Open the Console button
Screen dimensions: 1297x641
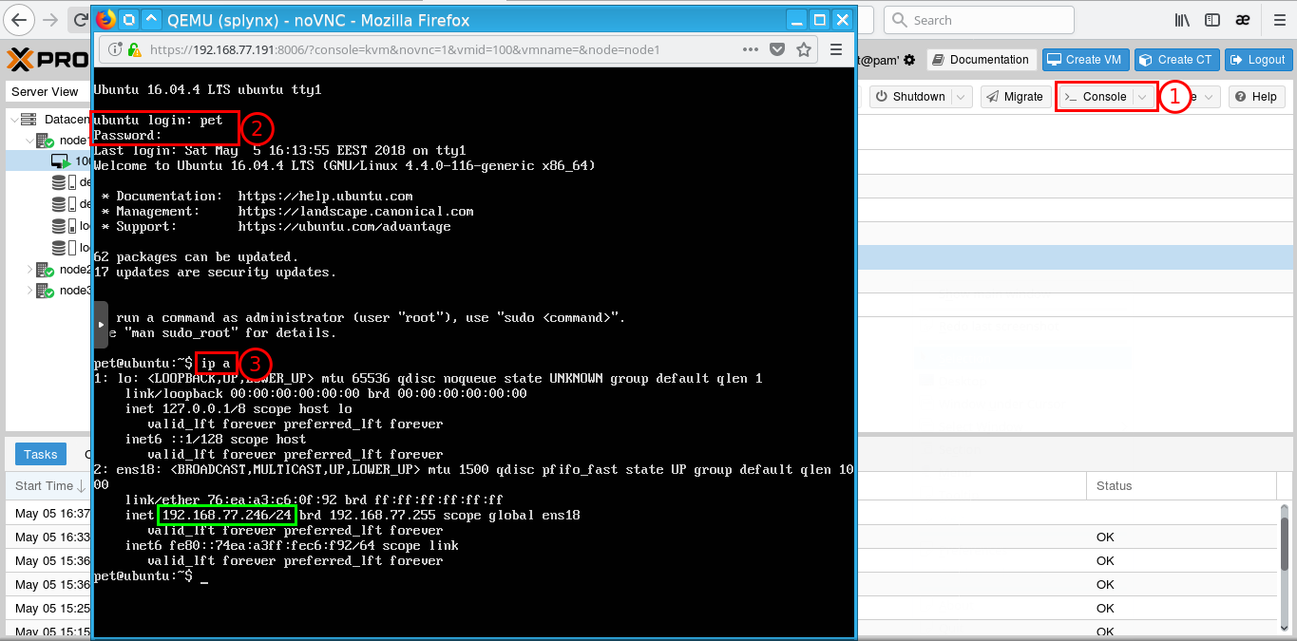tap(1097, 97)
